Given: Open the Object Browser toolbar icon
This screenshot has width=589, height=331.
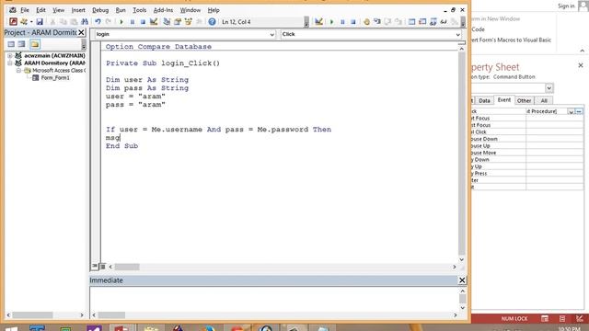Looking at the screenshot, I should tap(188, 22).
